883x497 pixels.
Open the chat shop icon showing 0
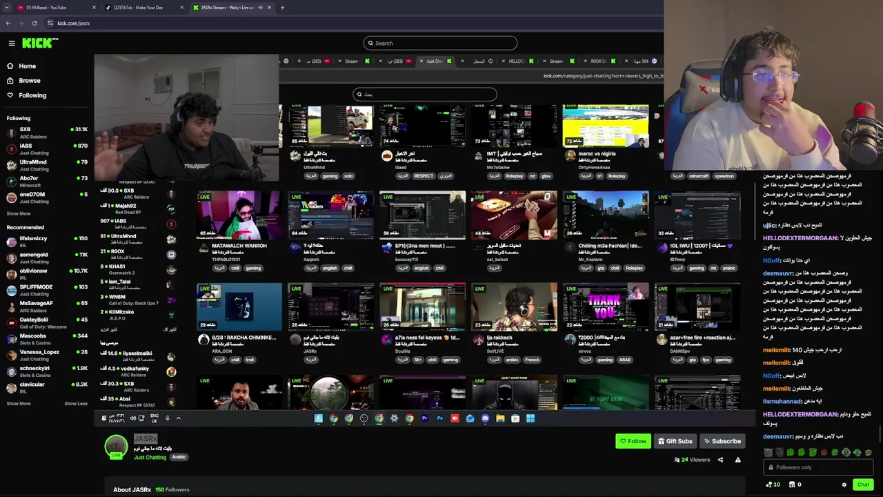(x=795, y=485)
